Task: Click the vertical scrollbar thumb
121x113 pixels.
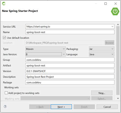Action: pos(118,61)
